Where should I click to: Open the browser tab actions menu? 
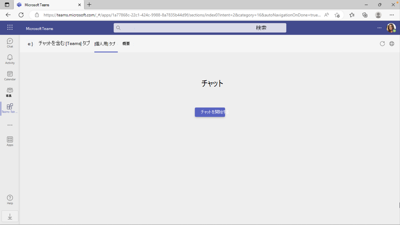coord(7,5)
